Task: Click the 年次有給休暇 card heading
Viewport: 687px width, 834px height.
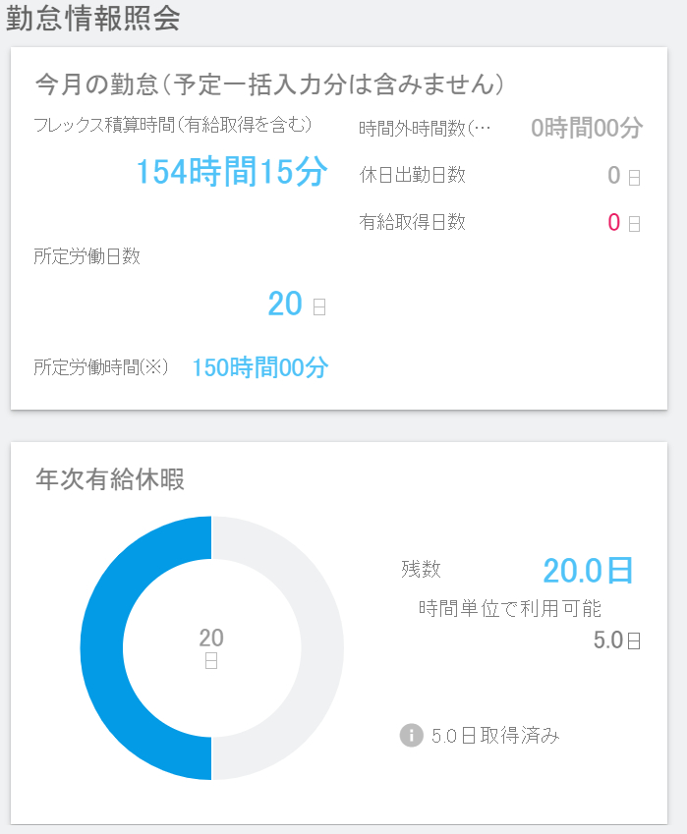Action: pos(110,478)
